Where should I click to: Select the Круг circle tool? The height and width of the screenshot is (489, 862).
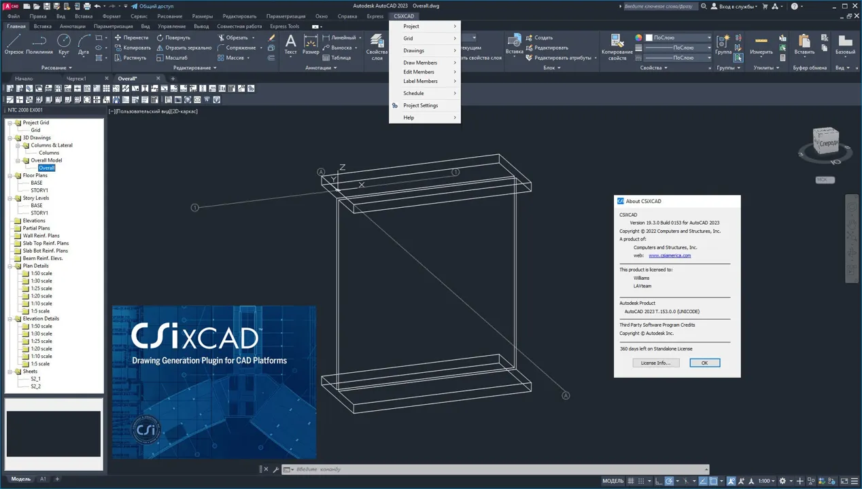(x=64, y=44)
